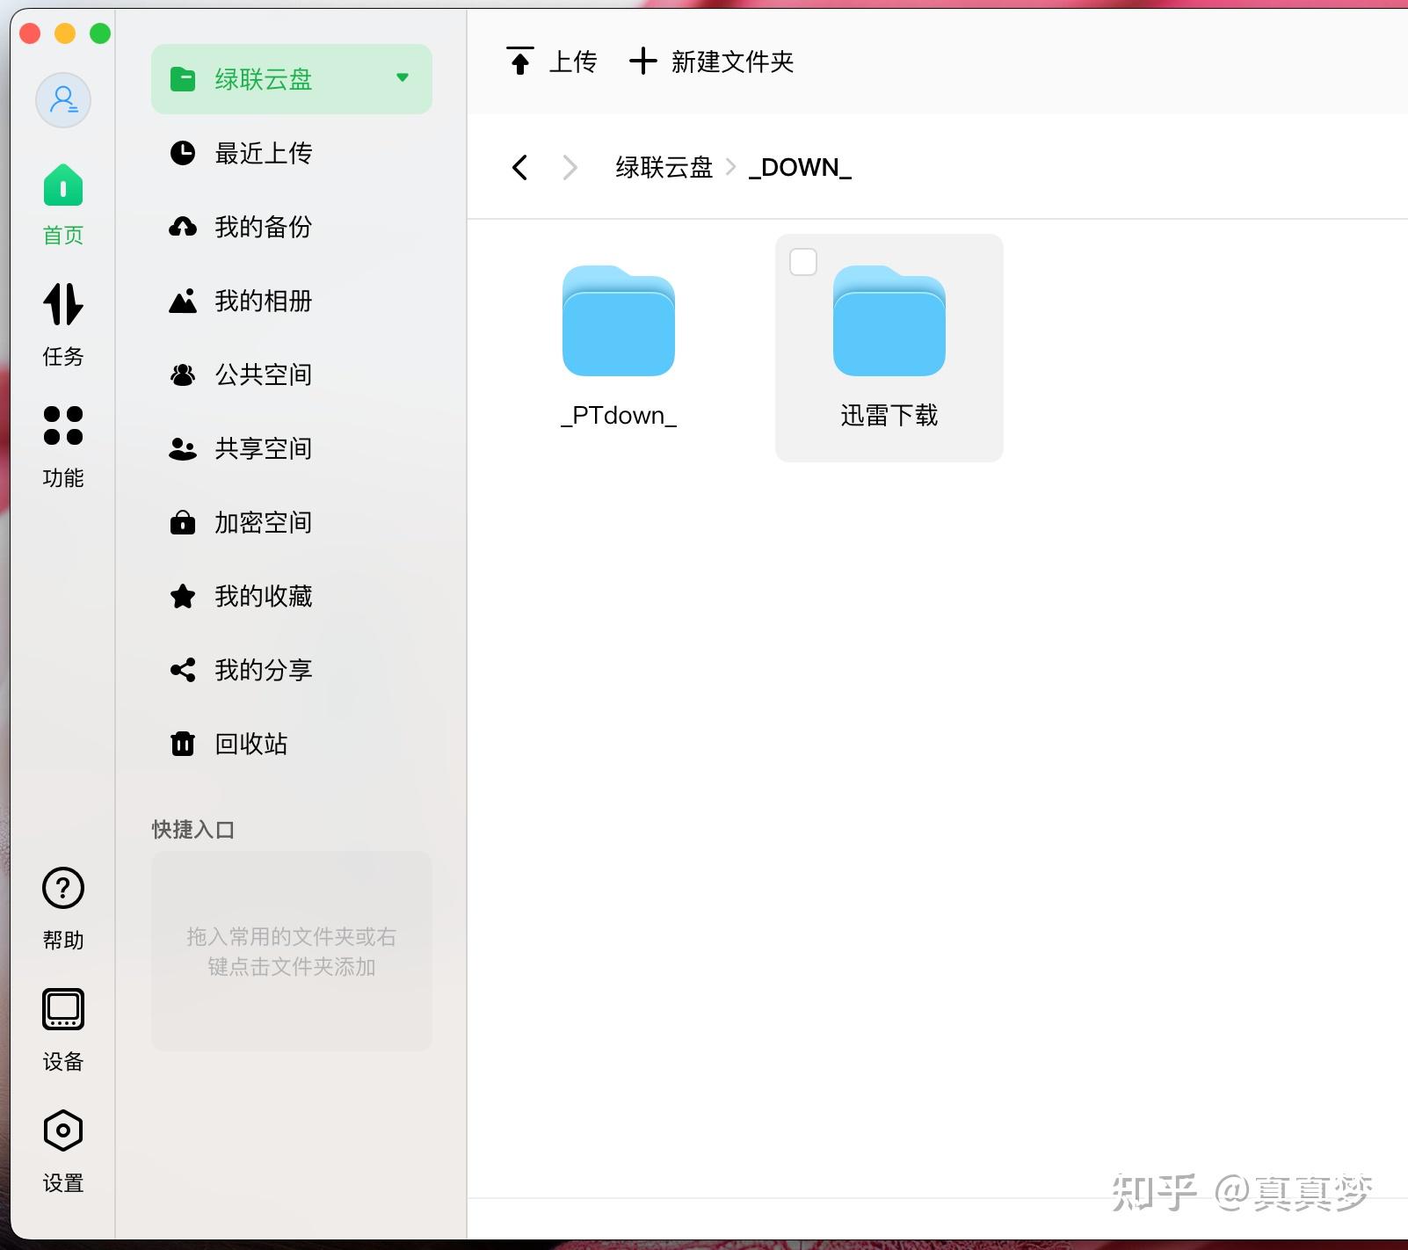The image size is (1408, 1250).
Task: Open the user account avatar icon
Action: pos(63,99)
